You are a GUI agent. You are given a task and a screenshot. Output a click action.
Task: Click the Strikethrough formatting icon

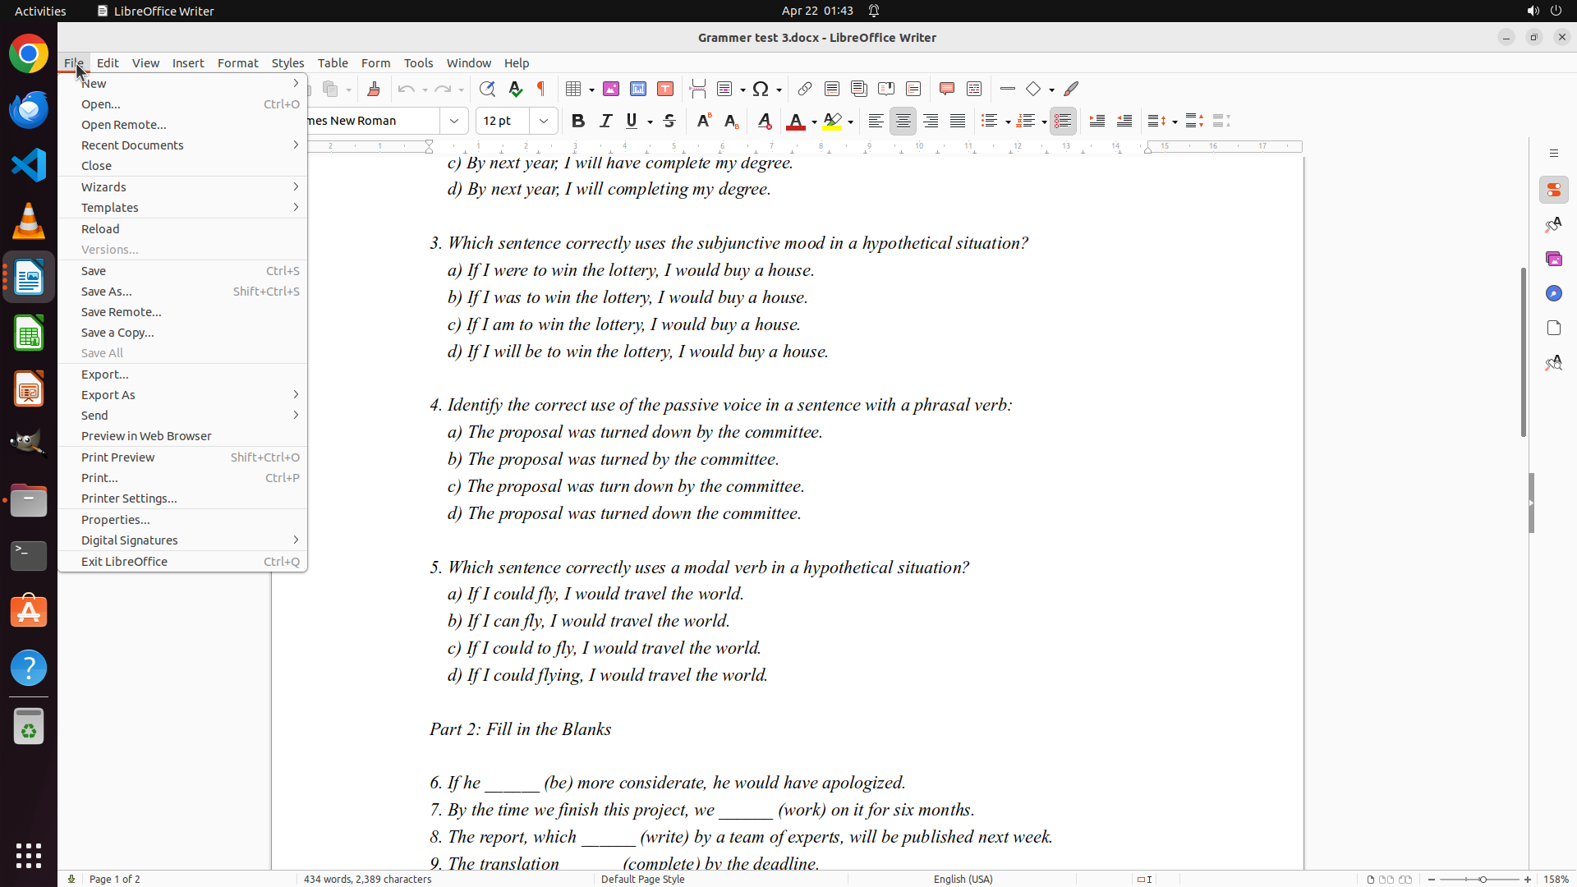[x=669, y=121]
